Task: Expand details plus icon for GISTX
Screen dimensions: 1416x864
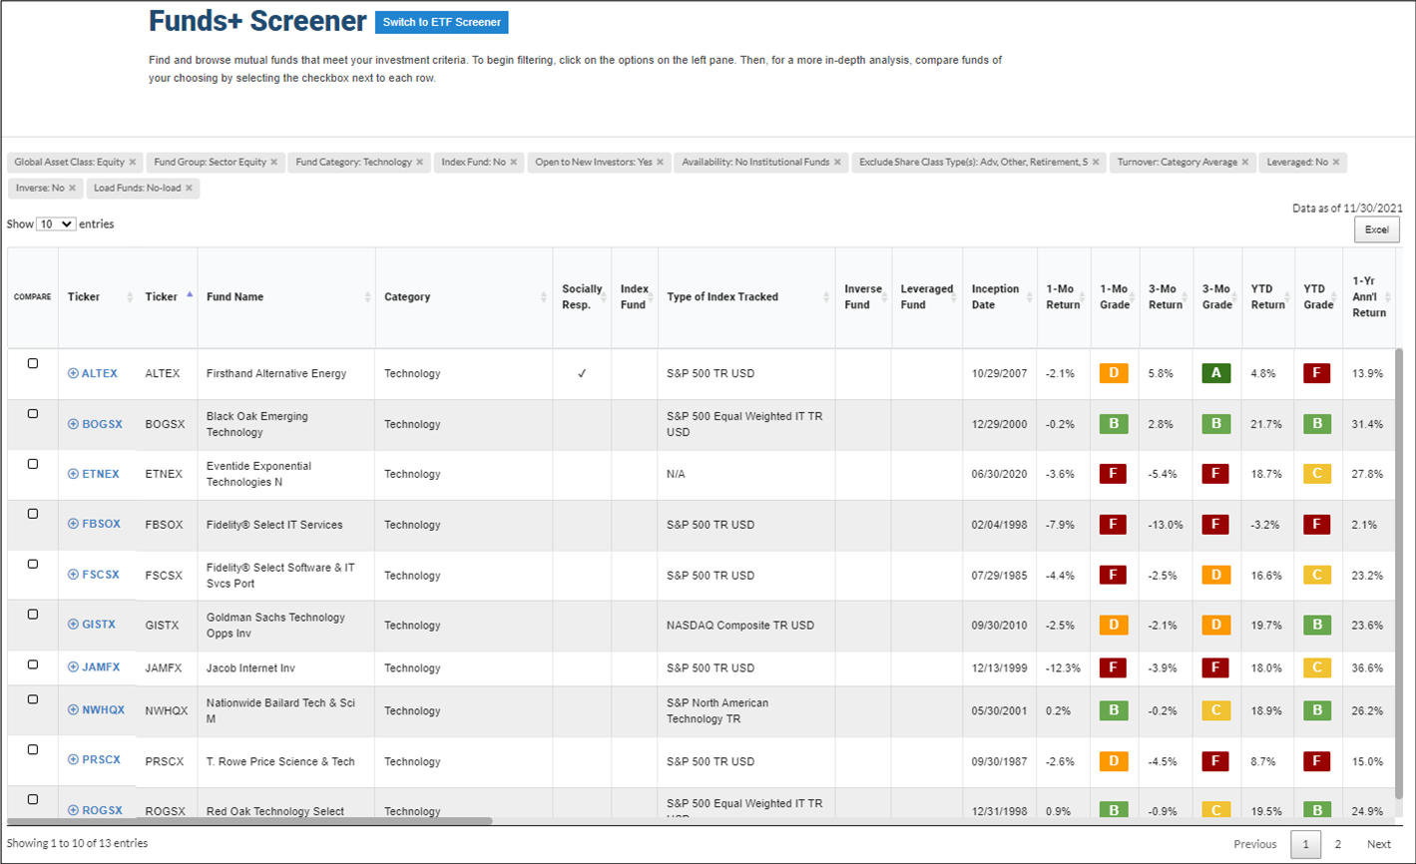Action: coord(73,625)
